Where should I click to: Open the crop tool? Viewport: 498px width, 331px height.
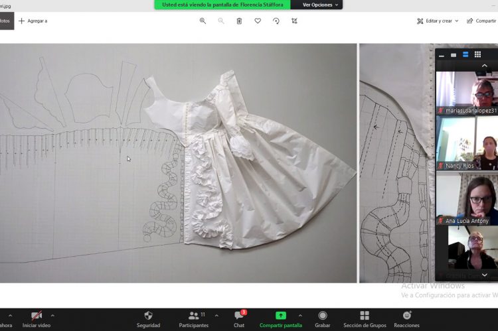[294, 21]
